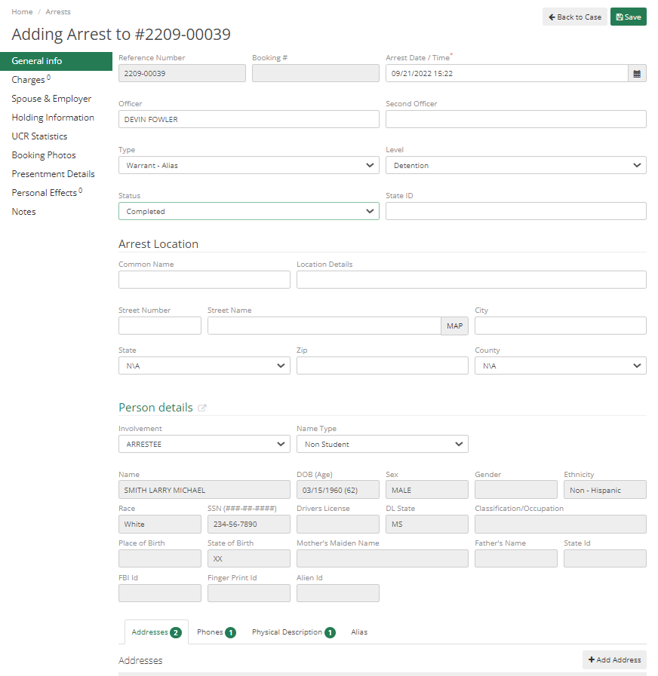The image size is (658, 676).
Task: Click inside the Second Officer field
Action: [x=516, y=118]
